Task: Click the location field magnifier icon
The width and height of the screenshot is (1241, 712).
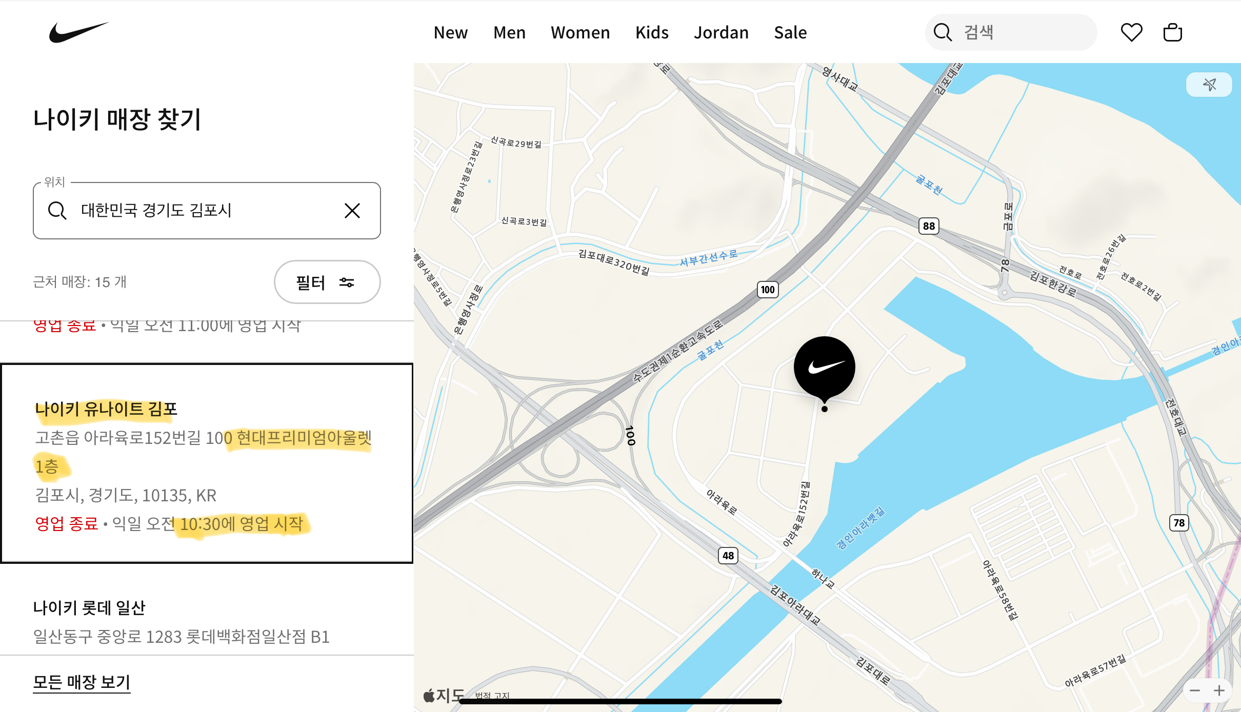Action: [x=57, y=210]
